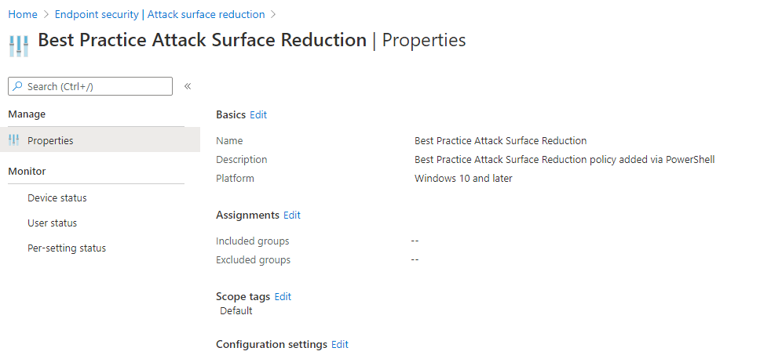Collapse the sidebar with the double-chevron icon
The image size is (771, 355).
[188, 86]
